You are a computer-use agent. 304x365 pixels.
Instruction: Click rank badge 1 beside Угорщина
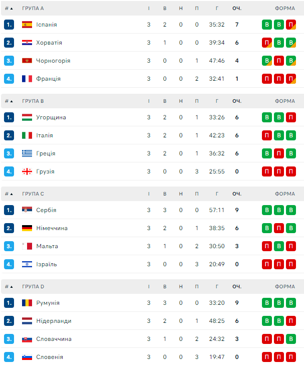tap(9, 117)
